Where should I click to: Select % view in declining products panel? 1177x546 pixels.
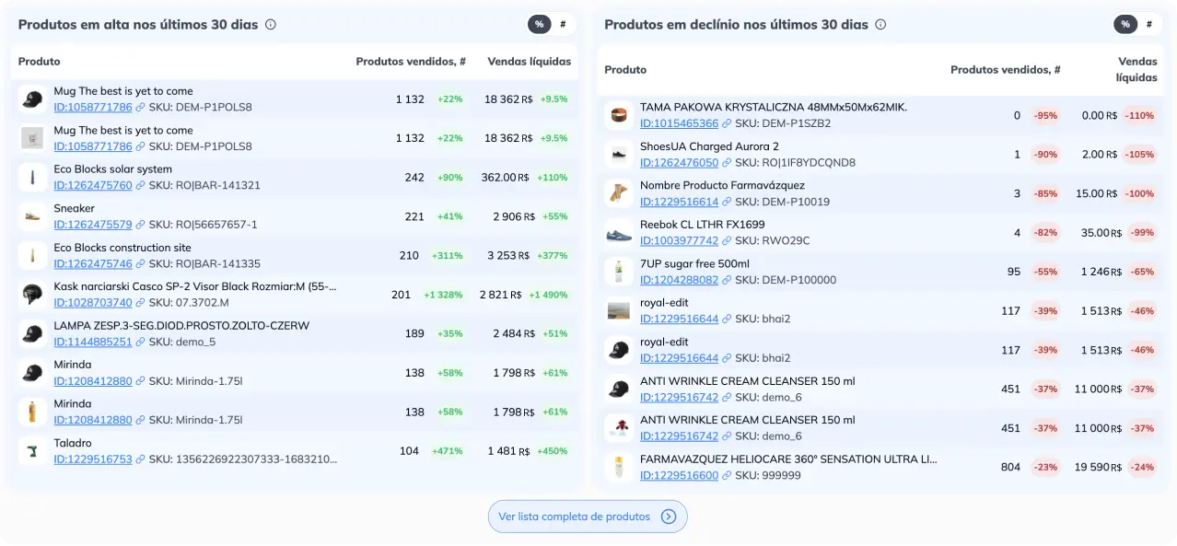[1125, 25]
